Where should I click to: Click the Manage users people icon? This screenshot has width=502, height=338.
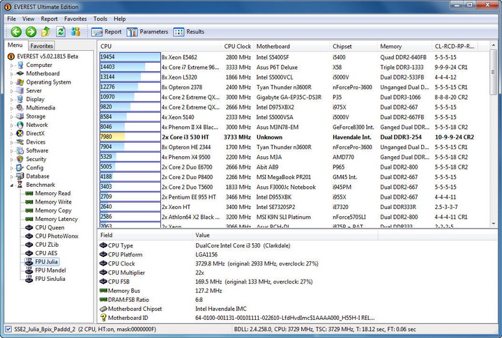[x=75, y=31]
